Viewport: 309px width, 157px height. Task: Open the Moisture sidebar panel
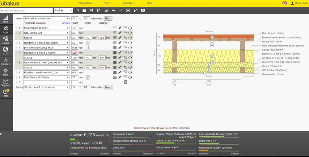(x=6, y=61)
